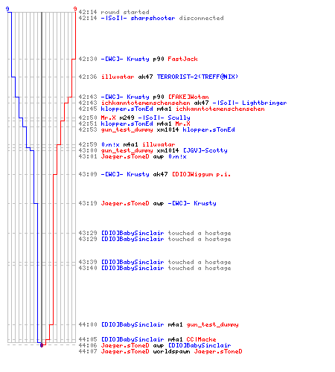The image size is (335, 372).
Task: Select the 42:14 round started entry
Action: (x=114, y=12)
